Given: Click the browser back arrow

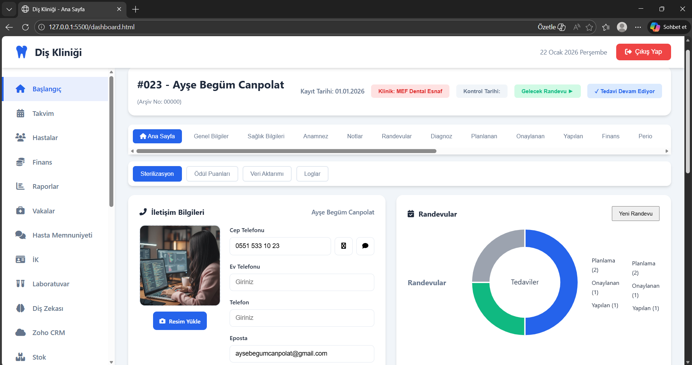Looking at the screenshot, I should point(9,27).
